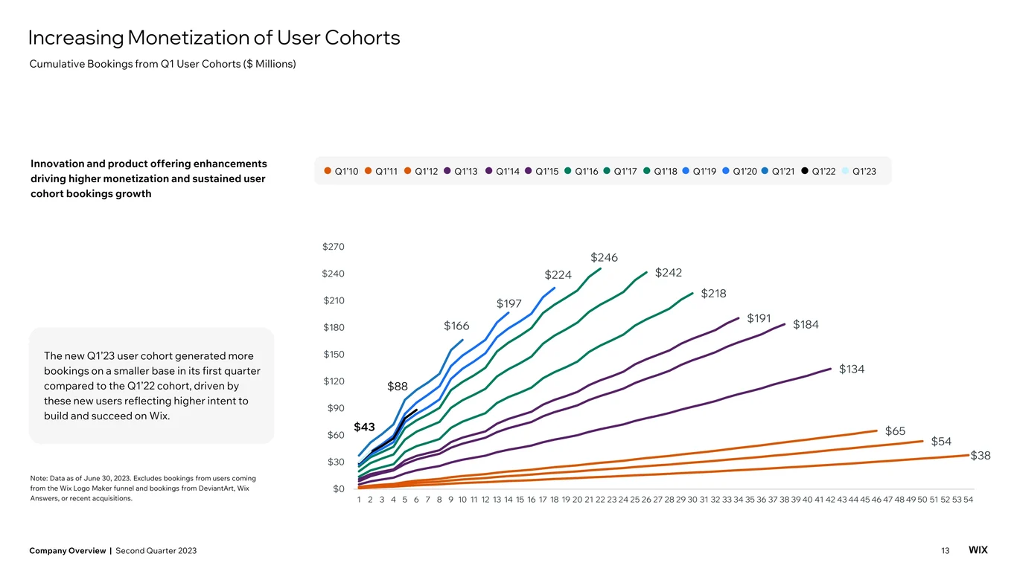Select the Q1'13 purple legend marker
This screenshot has width=1017, height=571.
tap(447, 172)
